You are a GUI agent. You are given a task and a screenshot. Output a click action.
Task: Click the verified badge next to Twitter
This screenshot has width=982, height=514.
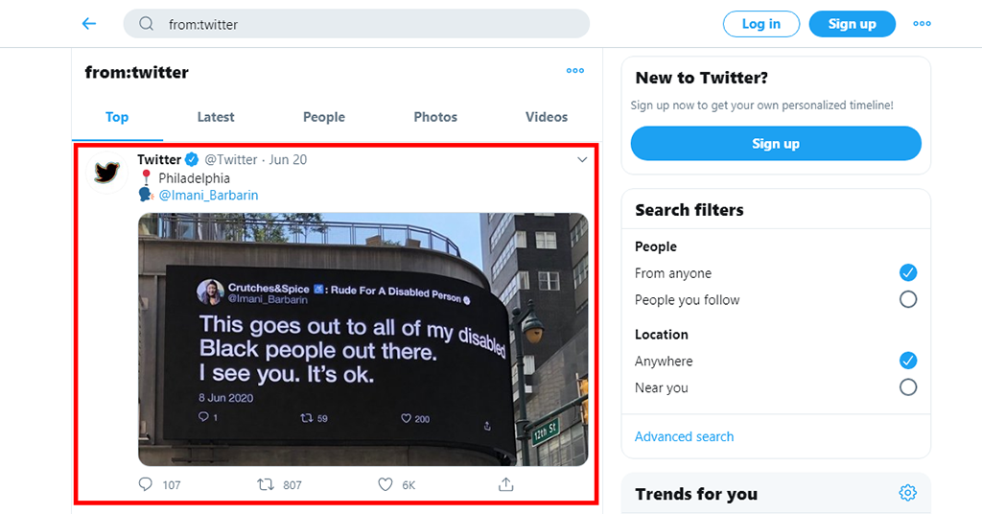point(192,159)
